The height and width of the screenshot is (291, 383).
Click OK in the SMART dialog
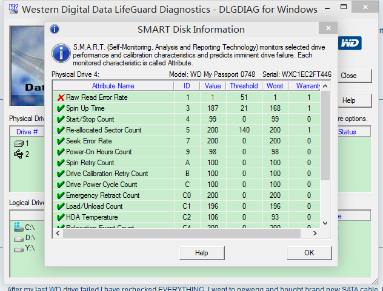(x=309, y=253)
